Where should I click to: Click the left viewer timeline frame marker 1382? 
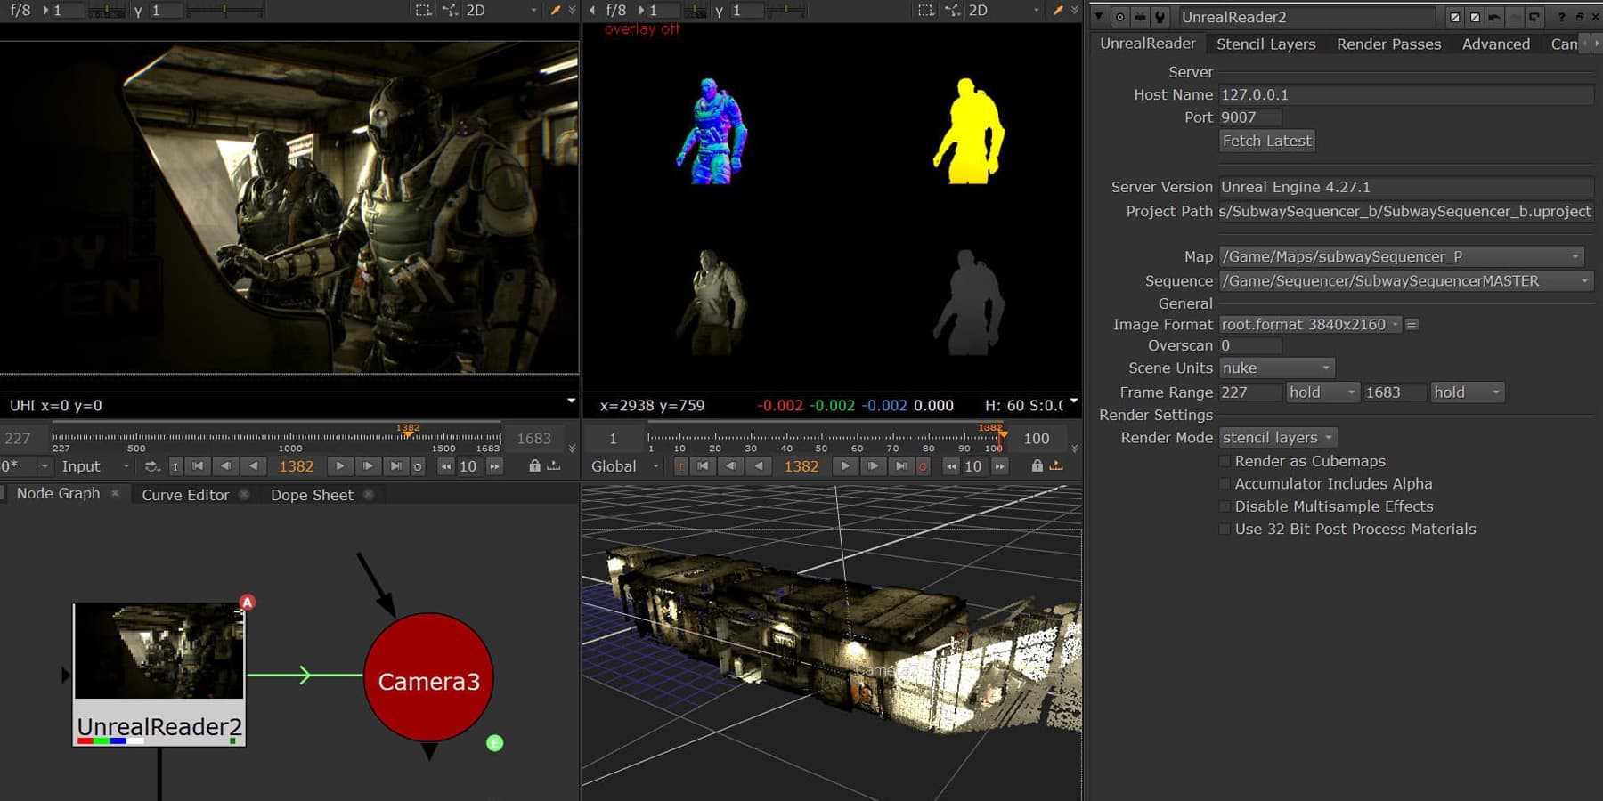408,432
